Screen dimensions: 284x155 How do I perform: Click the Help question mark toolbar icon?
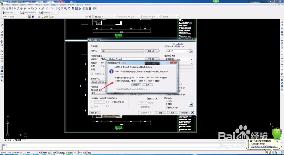click(94, 8)
